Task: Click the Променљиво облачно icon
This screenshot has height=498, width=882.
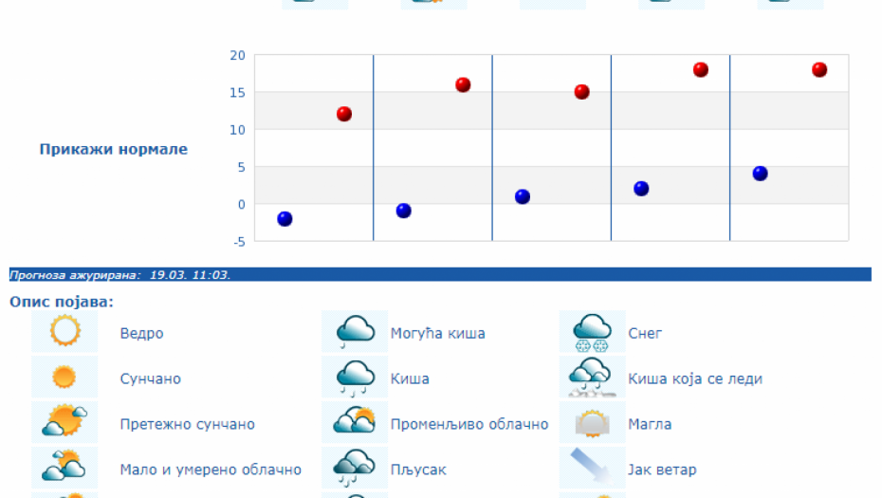Action: point(356,423)
